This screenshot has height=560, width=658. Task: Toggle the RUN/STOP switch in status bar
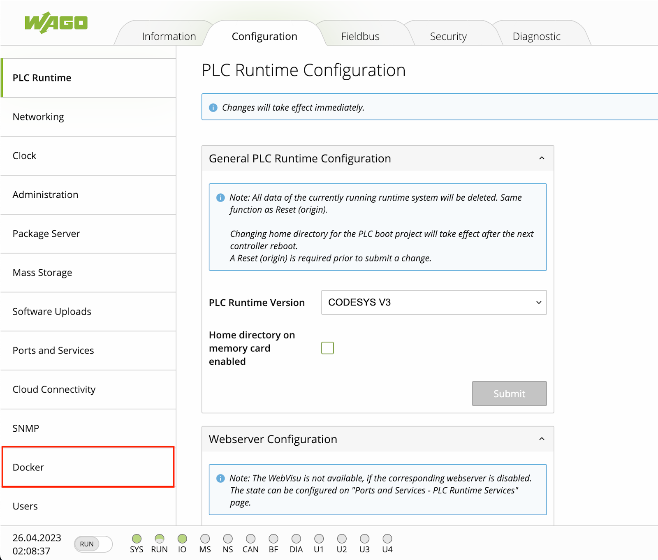(93, 544)
